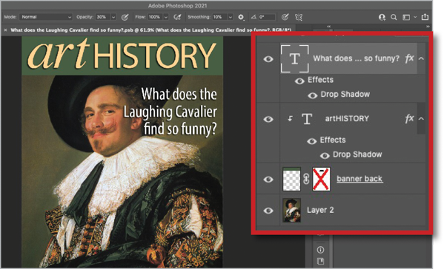Hide the banner back layer
Viewport: 444px width, 269px height.
[x=268, y=180]
